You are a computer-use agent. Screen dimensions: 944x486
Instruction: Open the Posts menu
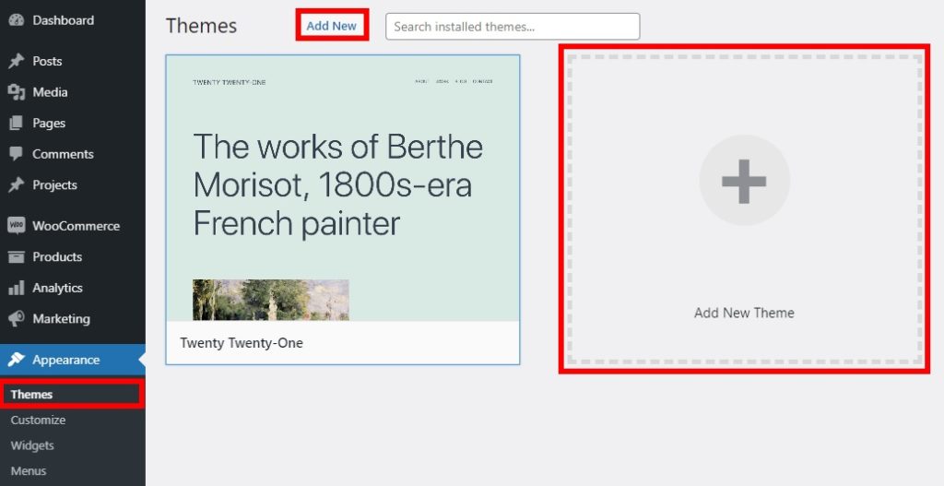coord(72,61)
